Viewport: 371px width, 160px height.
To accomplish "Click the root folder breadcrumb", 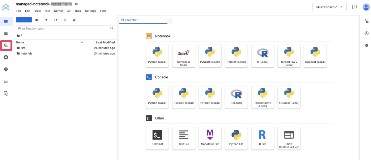I will tap(19, 36).
